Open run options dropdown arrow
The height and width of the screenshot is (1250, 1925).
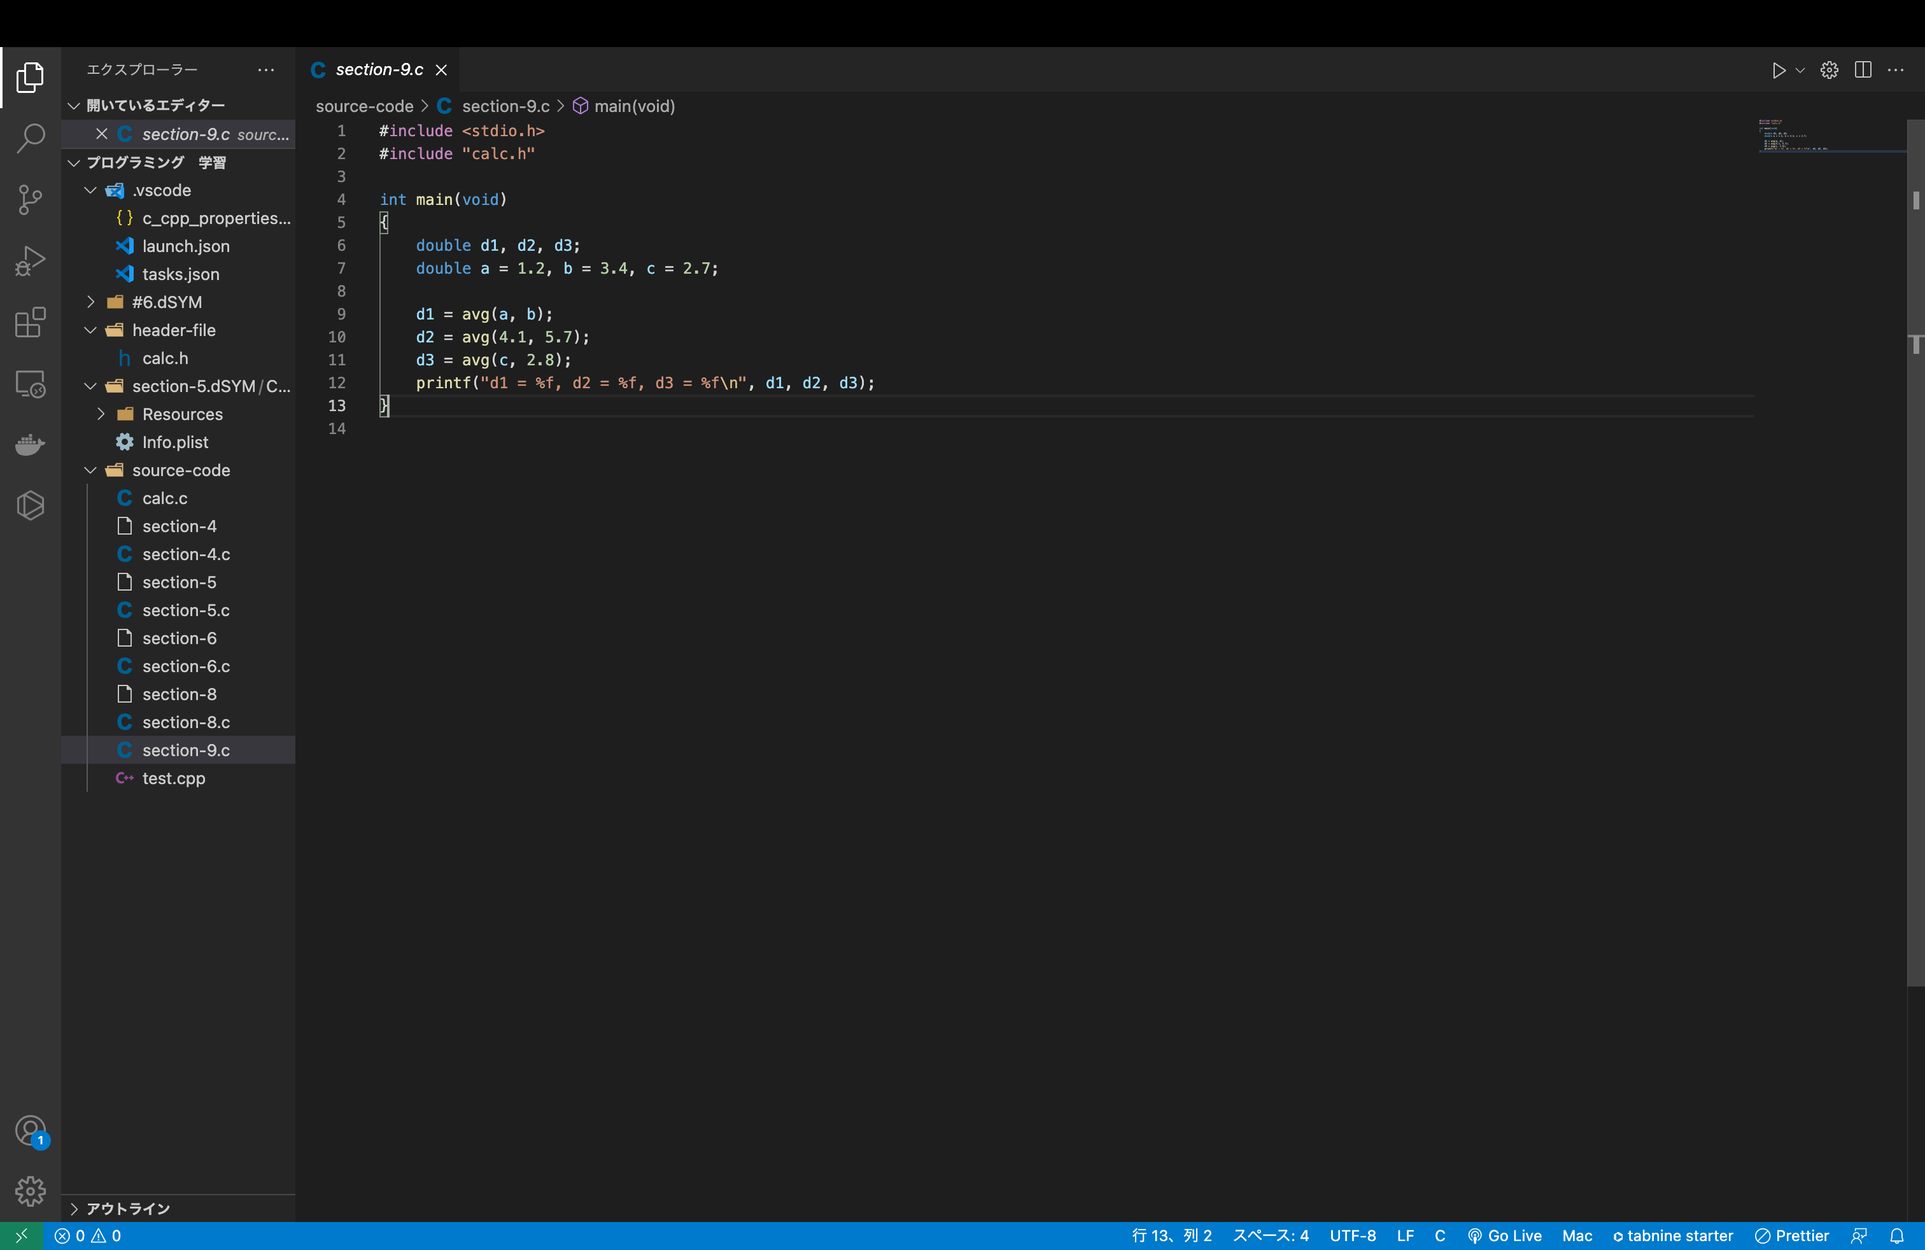[1800, 71]
